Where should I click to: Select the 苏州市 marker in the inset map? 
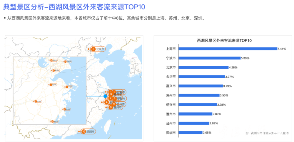click(54, 60)
